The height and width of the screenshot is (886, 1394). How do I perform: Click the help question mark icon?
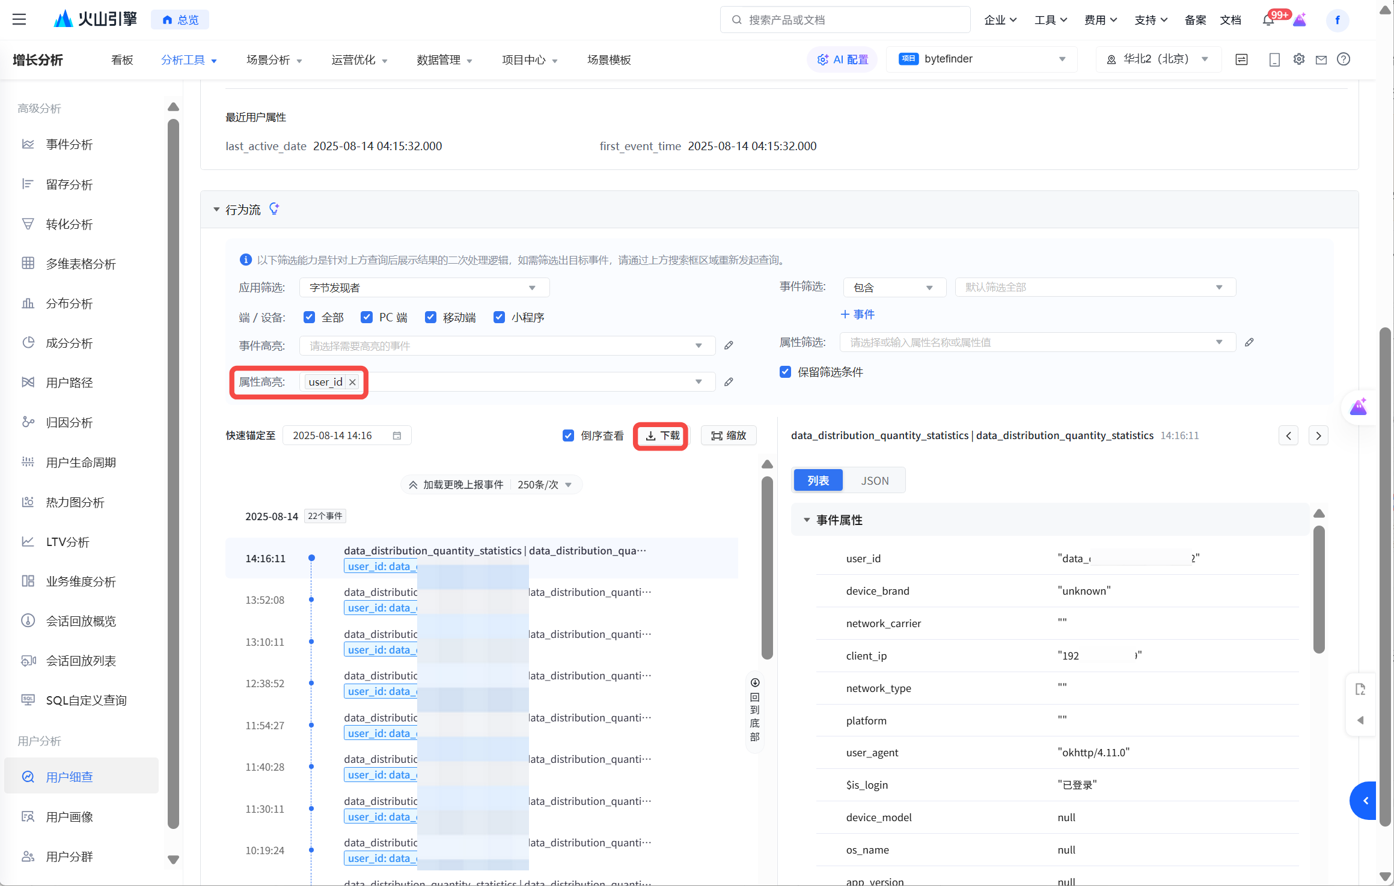[x=1344, y=59]
